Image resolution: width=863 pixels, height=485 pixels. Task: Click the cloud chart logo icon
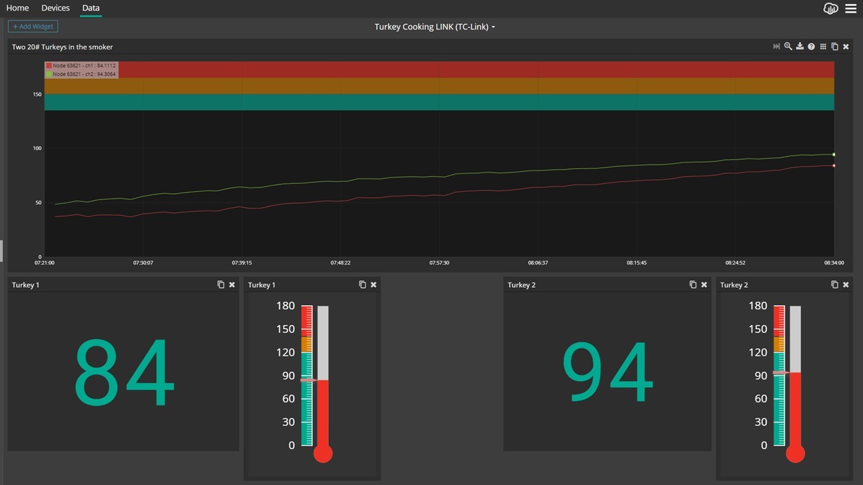(830, 9)
